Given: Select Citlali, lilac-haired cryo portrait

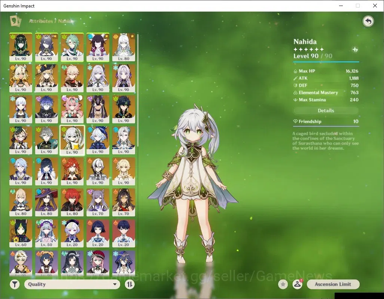Looking at the screenshot, I should pyautogui.click(x=124, y=78).
